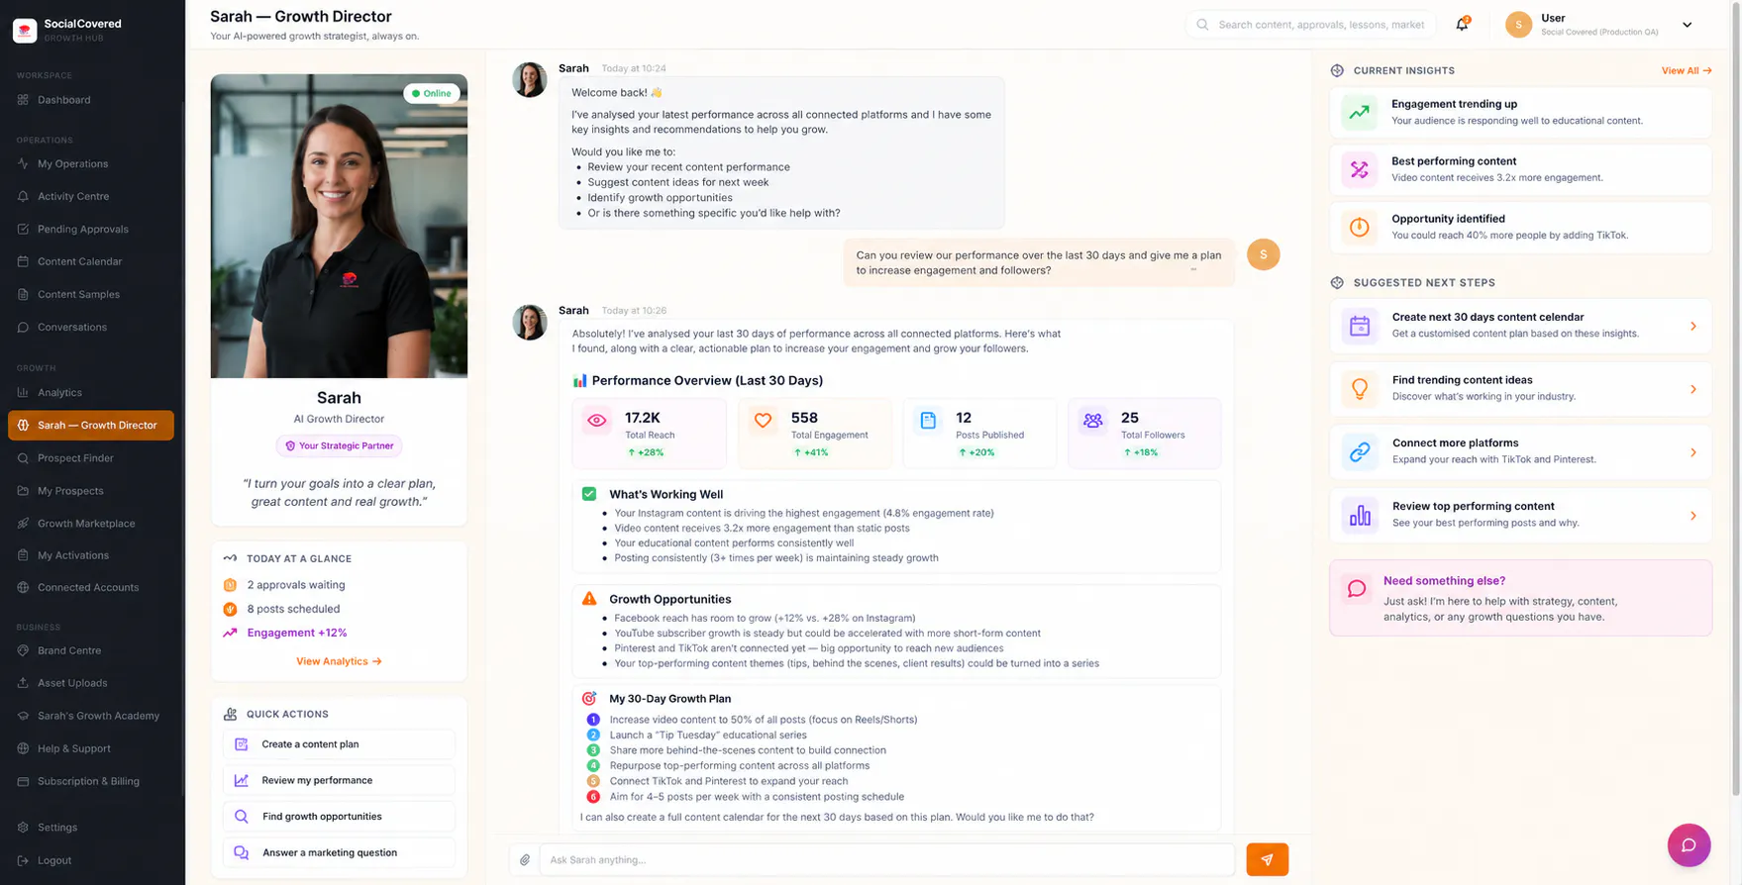Image resolution: width=1742 pixels, height=885 pixels.
Task: Click the Total Reach eye icon
Action: [597, 421]
